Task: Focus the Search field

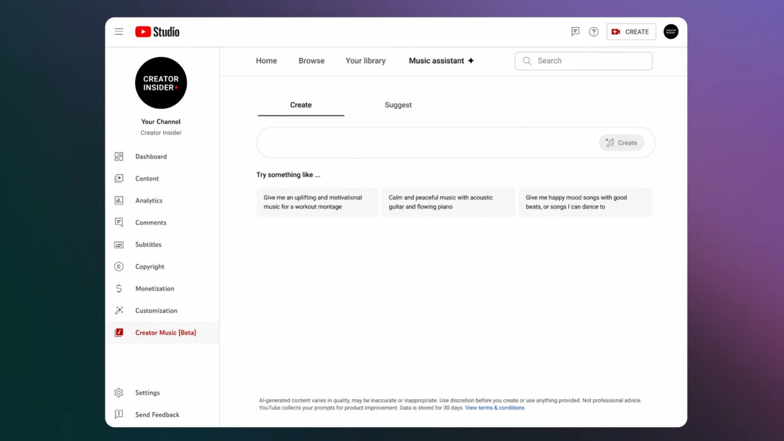Action: point(589,61)
